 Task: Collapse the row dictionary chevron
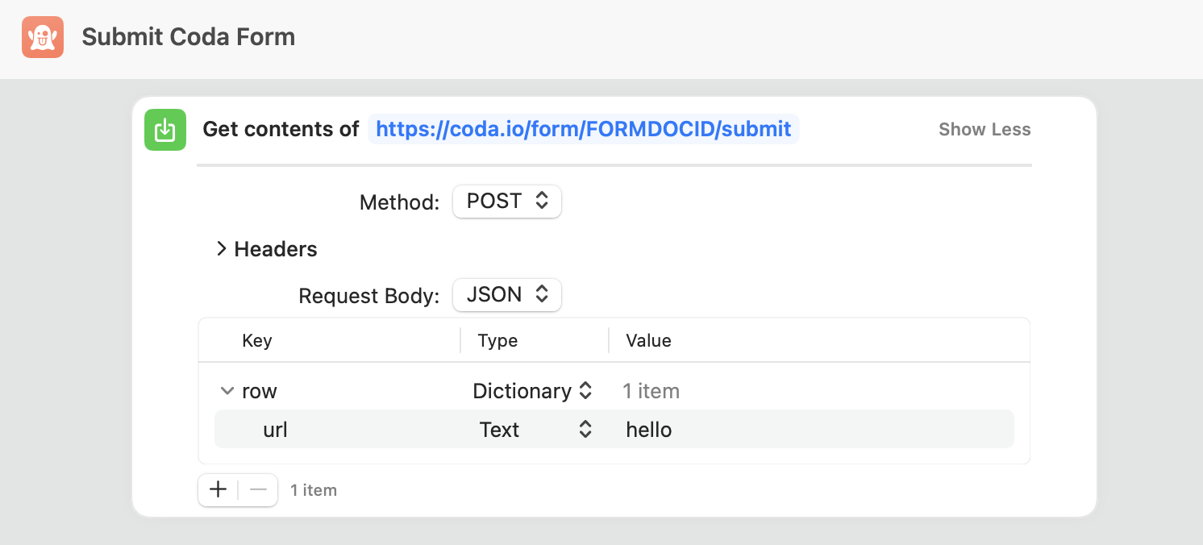coord(227,391)
